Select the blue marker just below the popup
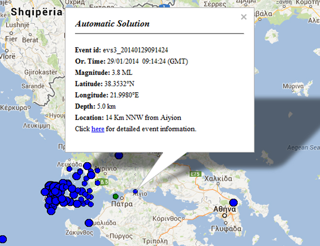This screenshot has height=246, width=320. [x=118, y=155]
